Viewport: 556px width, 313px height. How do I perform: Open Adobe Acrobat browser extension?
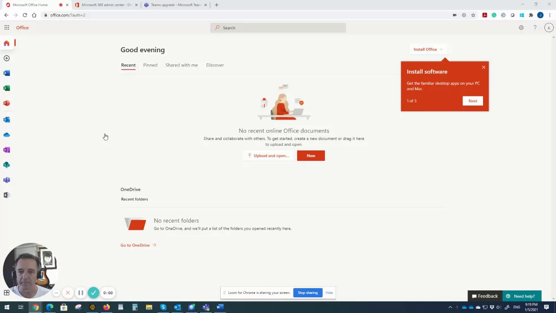tap(485, 15)
